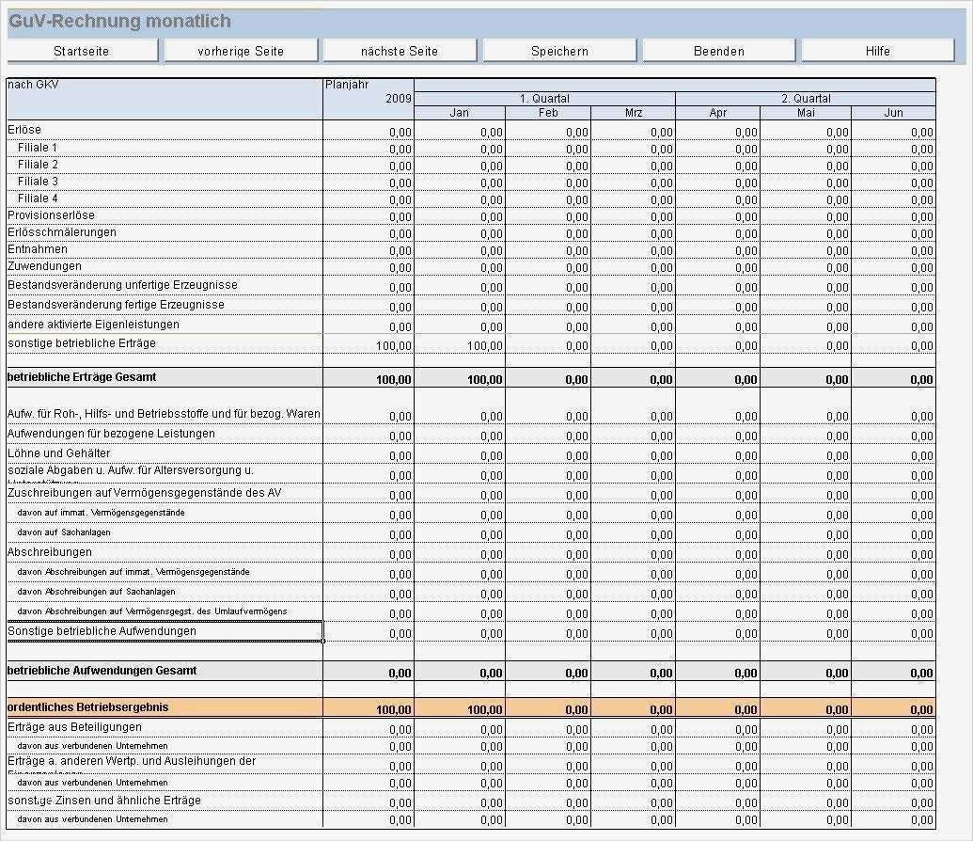Select betriebliche Erträge Gesamt label
973x841 pixels.
point(82,377)
